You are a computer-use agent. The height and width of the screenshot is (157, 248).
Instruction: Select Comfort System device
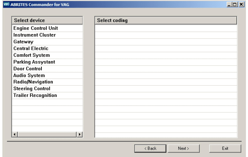click(31, 55)
